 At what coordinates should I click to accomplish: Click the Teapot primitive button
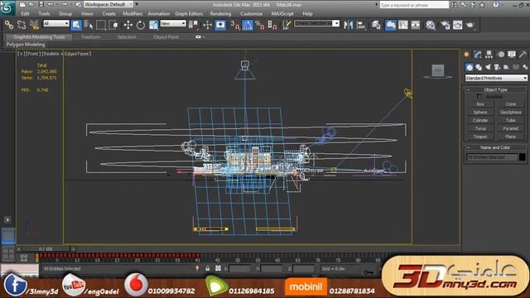point(480,137)
